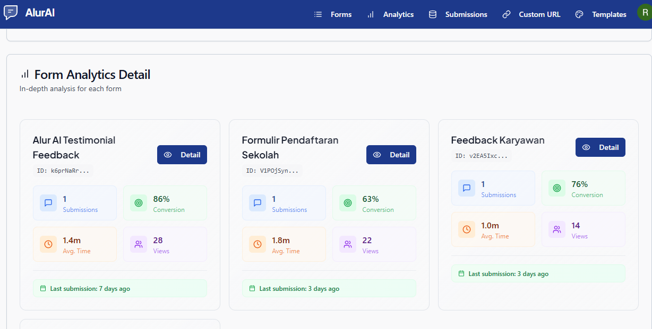Click the 14 Views value
This screenshot has width=652, height=329.
[576, 226]
